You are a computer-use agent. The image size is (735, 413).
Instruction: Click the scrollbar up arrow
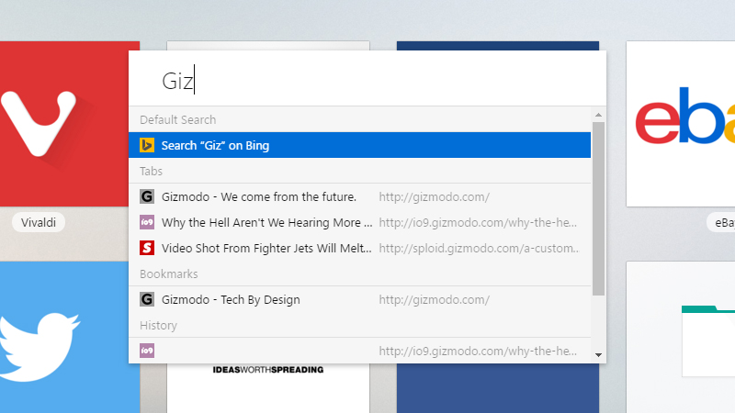tap(598, 115)
